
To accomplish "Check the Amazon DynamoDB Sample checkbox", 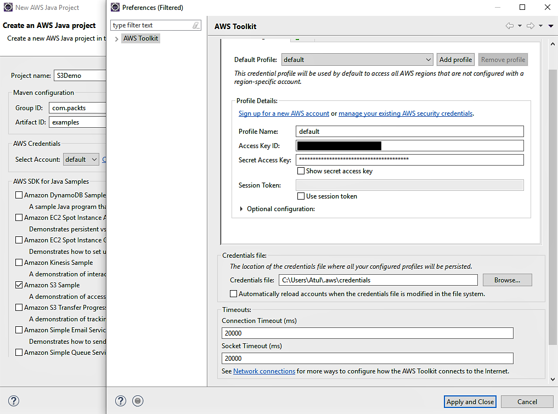I will (x=19, y=195).
